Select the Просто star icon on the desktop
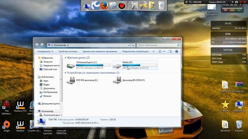The height and width of the screenshot is (139, 248). pyautogui.click(x=226, y=106)
